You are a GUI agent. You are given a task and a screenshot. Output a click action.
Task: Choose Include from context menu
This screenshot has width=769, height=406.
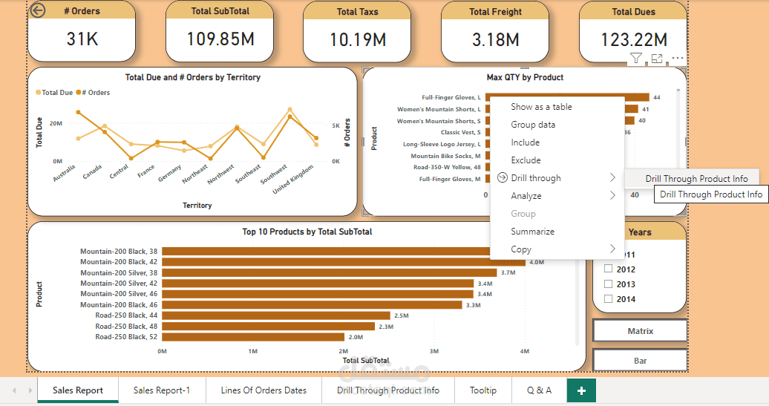tap(557, 143)
